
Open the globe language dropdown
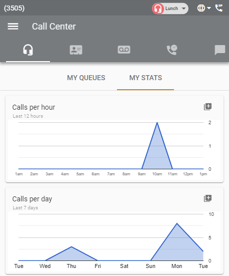(x=201, y=8)
